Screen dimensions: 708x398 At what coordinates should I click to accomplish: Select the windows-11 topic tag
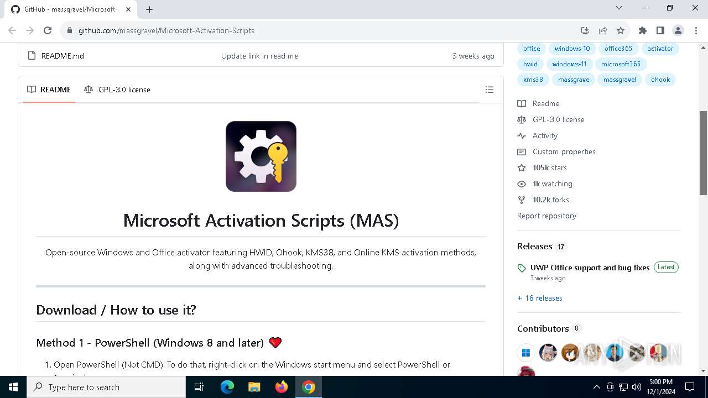pos(569,64)
